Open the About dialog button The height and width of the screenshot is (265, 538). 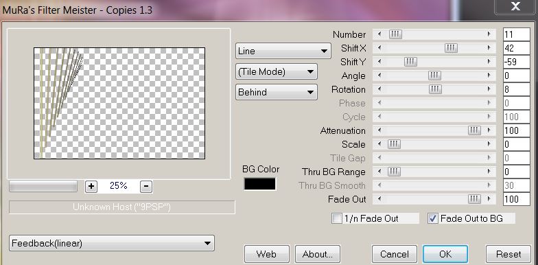[x=317, y=254]
